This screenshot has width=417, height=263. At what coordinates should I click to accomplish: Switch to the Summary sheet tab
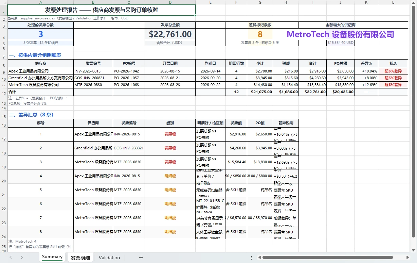tap(52, 257)
